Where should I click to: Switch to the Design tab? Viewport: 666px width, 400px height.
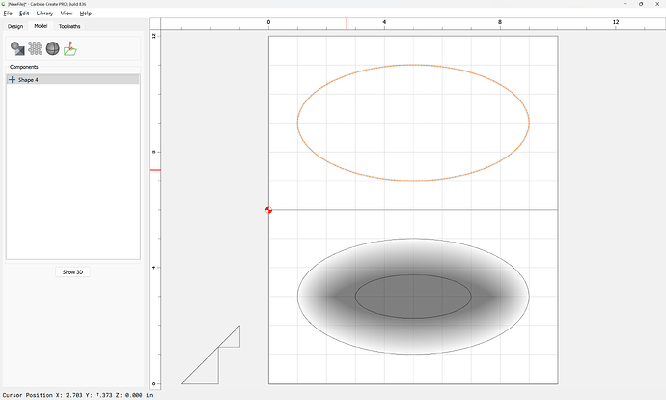pos(15,26)
